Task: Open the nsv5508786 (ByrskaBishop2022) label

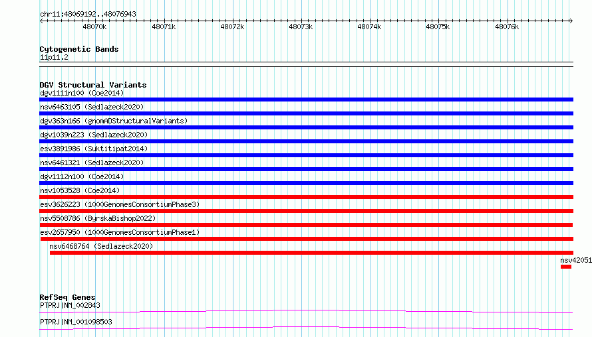Action: 98,218
